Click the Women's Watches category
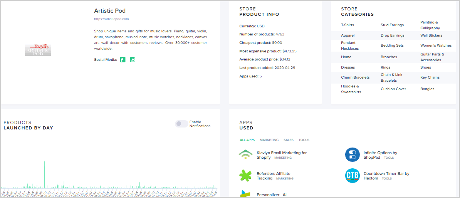The height and width of the screenshot is (198, 460). point(436,45)
